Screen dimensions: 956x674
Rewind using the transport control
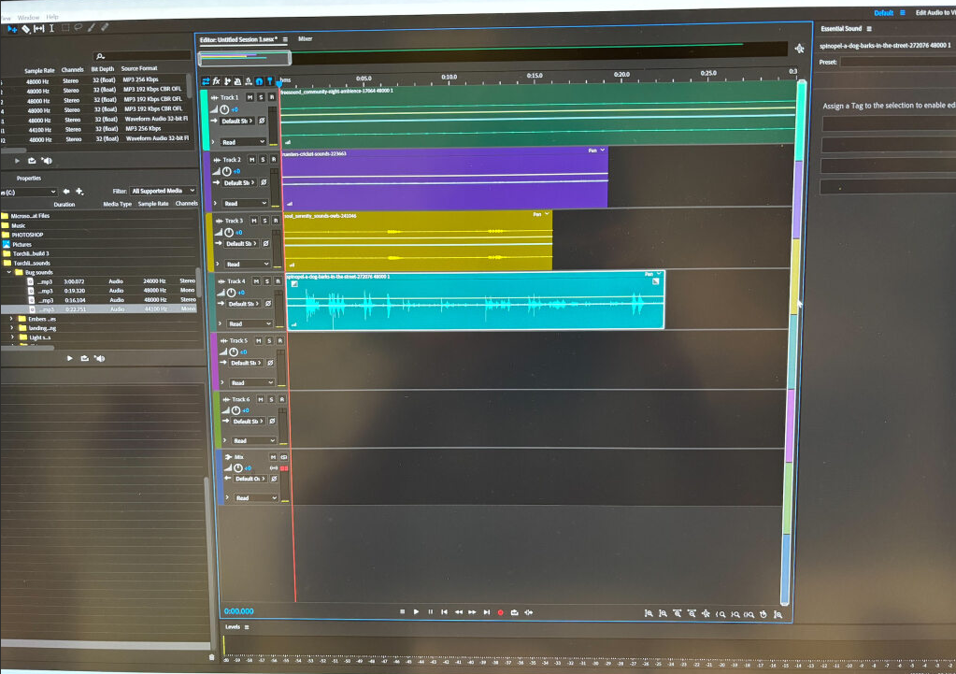click(x=459, y=611)
